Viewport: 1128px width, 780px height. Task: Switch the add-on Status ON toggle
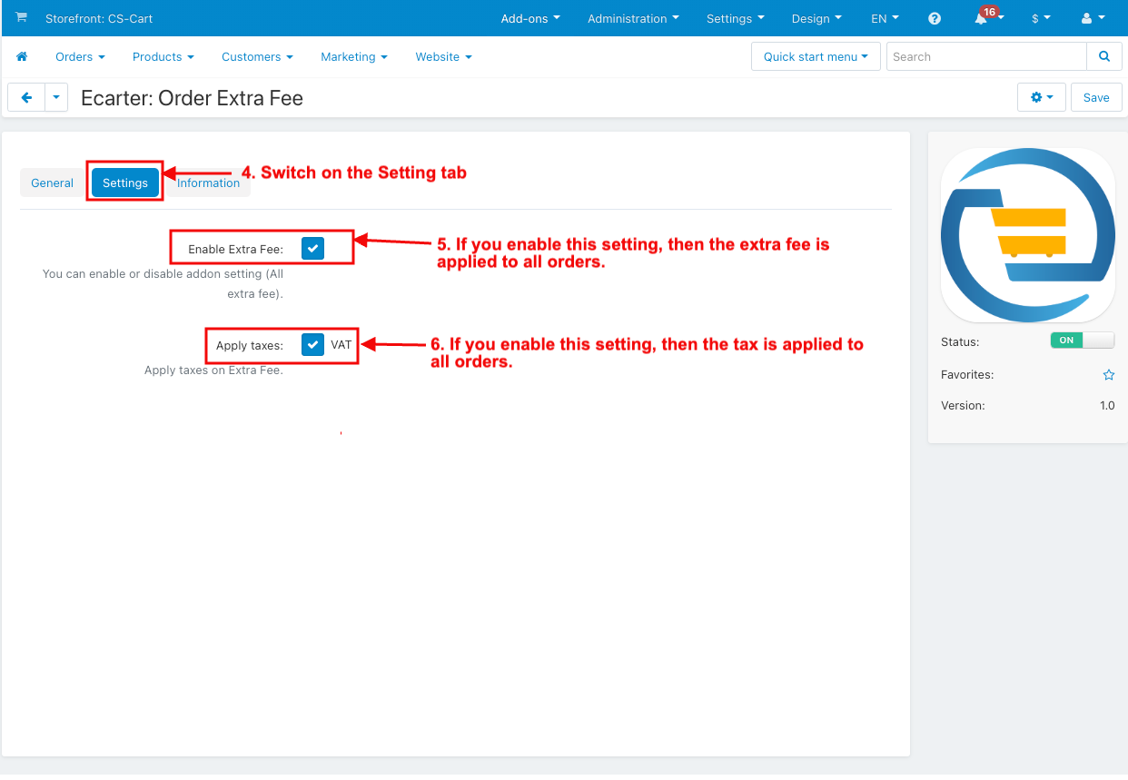point(1082,341)
